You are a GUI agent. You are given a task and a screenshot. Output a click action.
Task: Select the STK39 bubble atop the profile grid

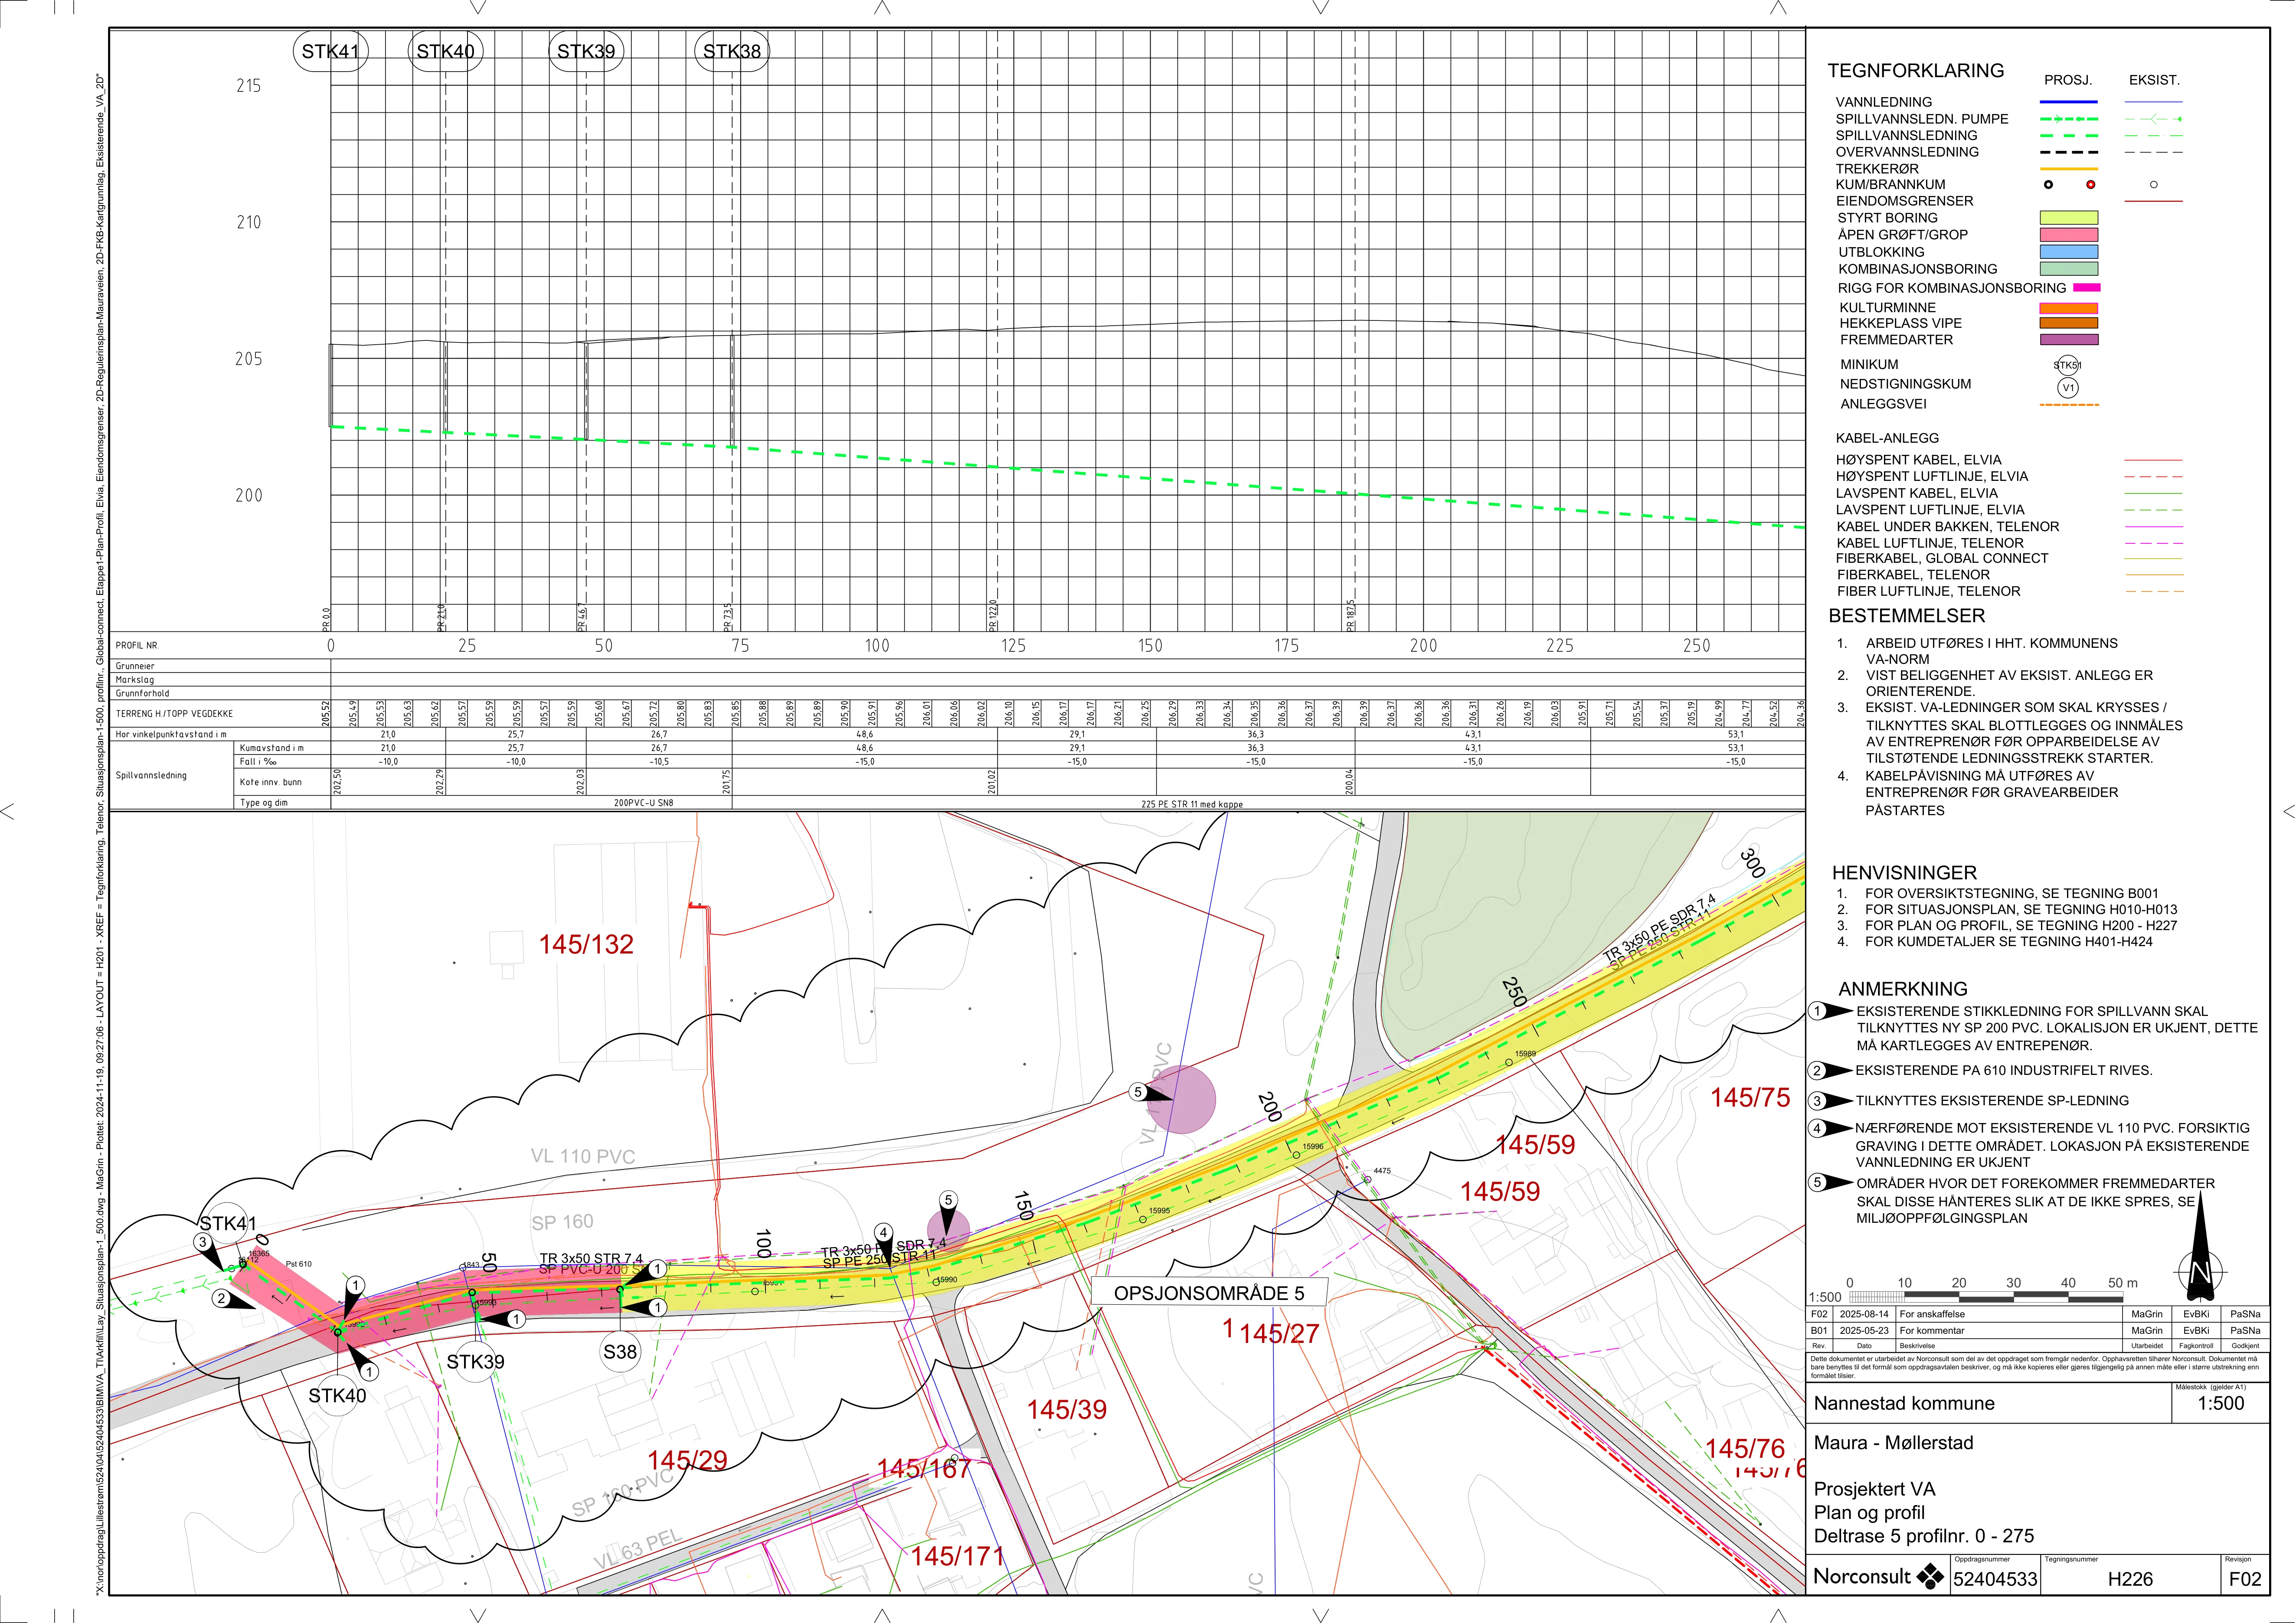pyautogui.click(x=587, y=52)
